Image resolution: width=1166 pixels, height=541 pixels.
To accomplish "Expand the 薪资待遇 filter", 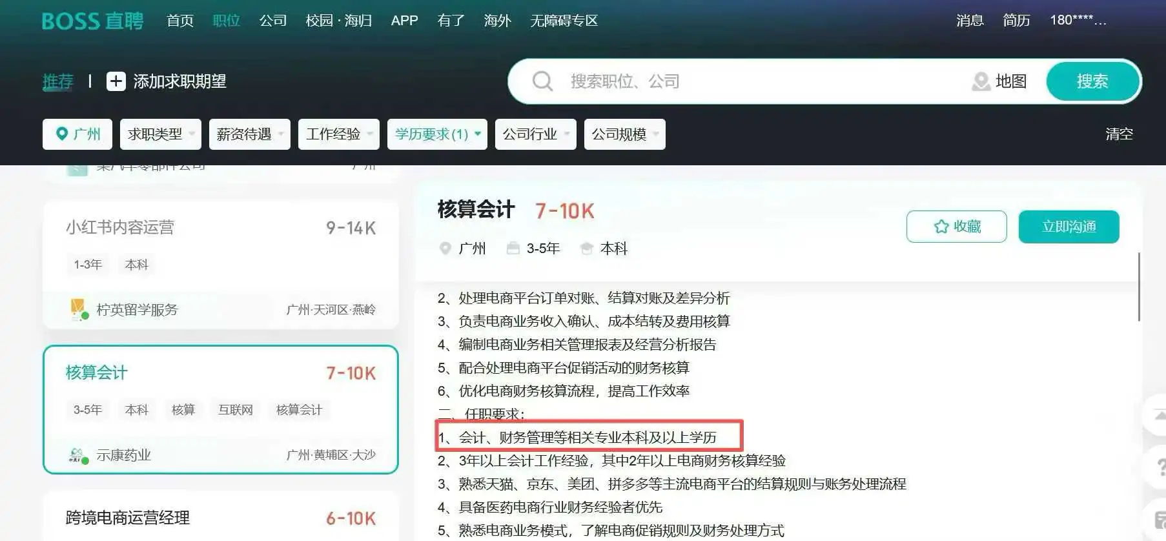I will tap(250, 134).
